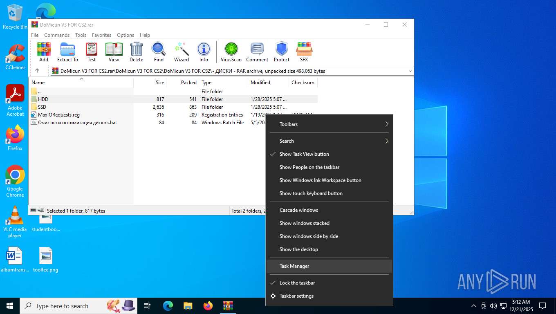
Task: Open WinRAR taskbar icon
Action: click(x=228, y=306)
